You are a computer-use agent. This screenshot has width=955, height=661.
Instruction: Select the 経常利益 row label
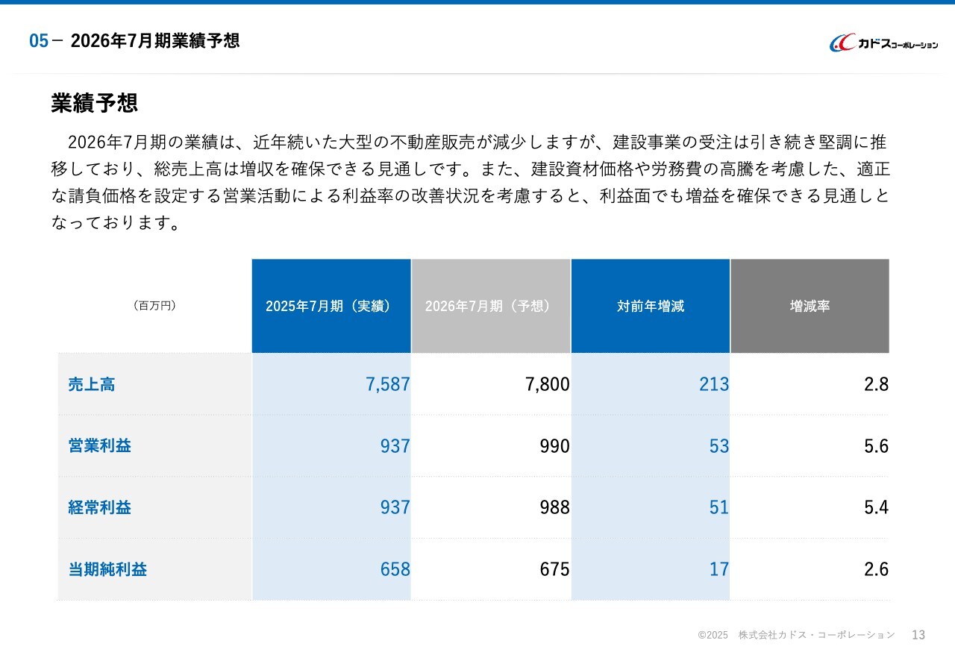pyautogui.click(x=100, y=507)
